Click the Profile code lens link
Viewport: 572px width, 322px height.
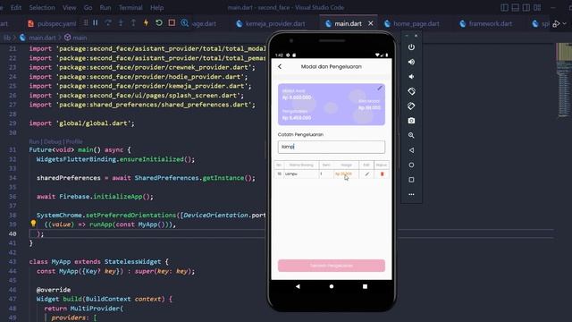[74, 141]
